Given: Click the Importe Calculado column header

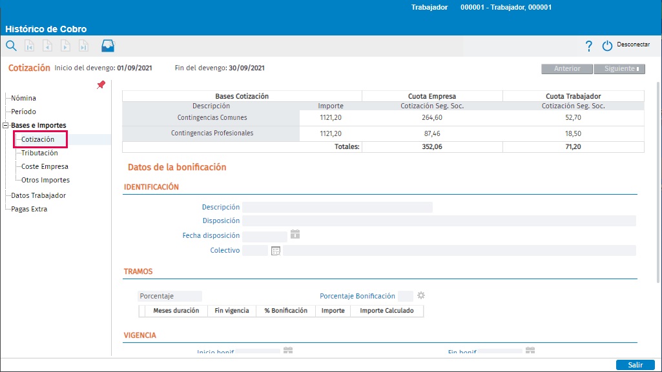Looking at the screenshot, I should point(387,311).
